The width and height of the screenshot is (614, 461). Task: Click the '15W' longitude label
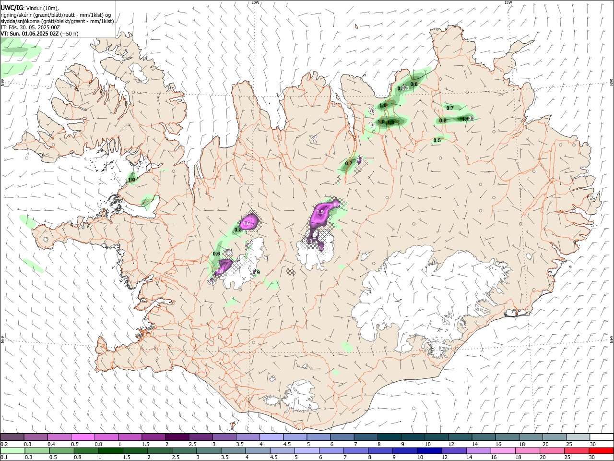coord(508,2)
